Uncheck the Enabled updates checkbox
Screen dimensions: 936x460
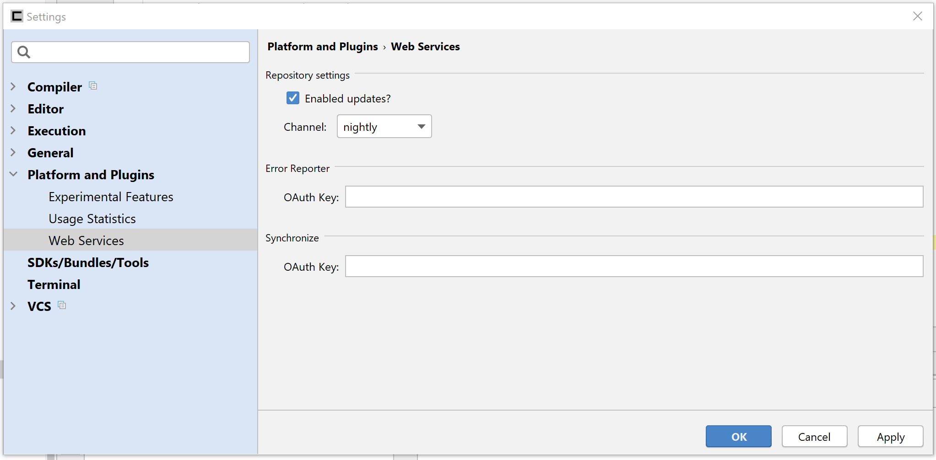(293, 98)
